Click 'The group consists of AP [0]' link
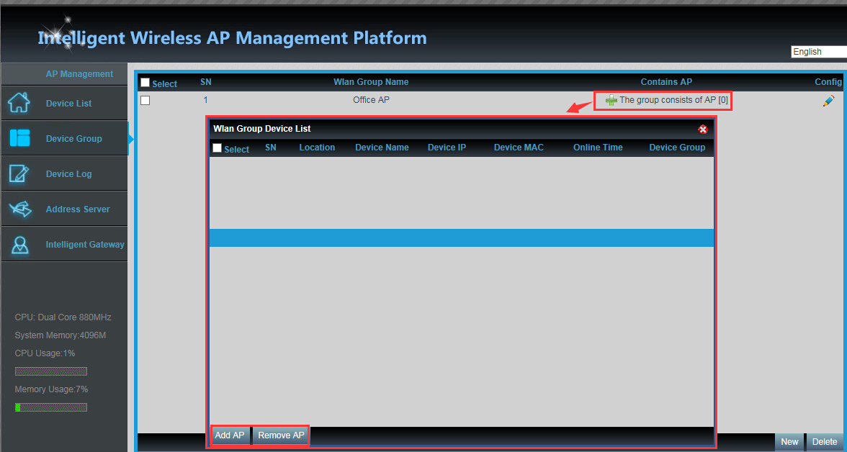847x452 pixels. [x=673, y=100]
